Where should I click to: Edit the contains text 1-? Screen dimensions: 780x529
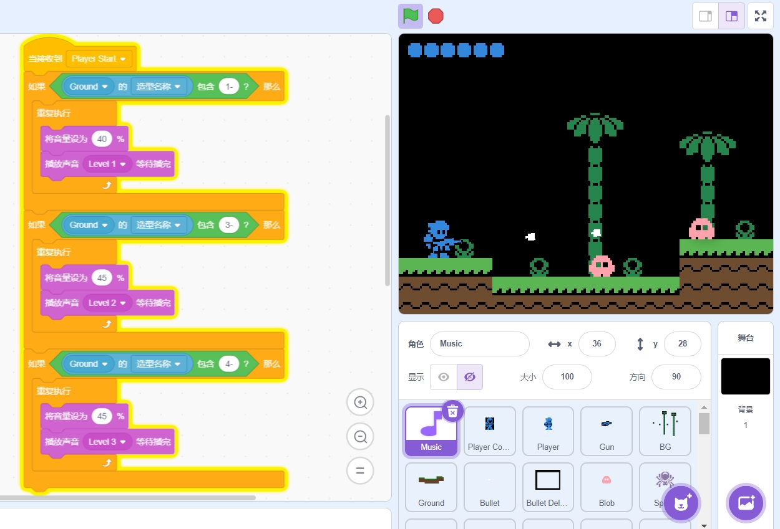[229, 87]
